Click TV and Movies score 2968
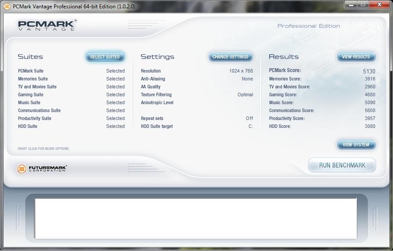The width and height of the screenshot is (393, 251). click(x=370, y=87)
